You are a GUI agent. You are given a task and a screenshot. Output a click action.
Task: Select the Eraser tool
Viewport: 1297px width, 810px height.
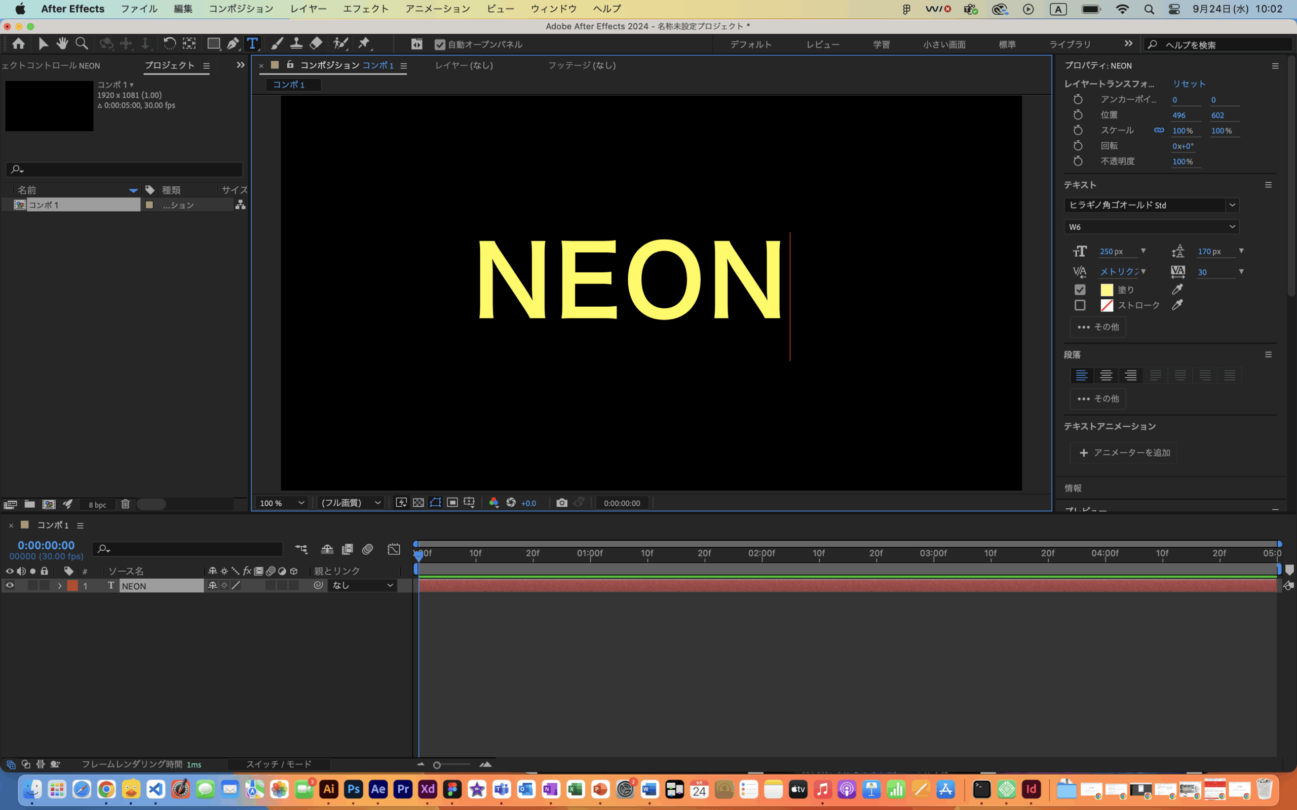[316, 44]
